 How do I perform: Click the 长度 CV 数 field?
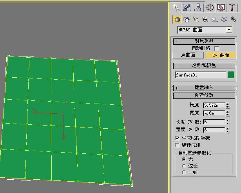point(214,122)
